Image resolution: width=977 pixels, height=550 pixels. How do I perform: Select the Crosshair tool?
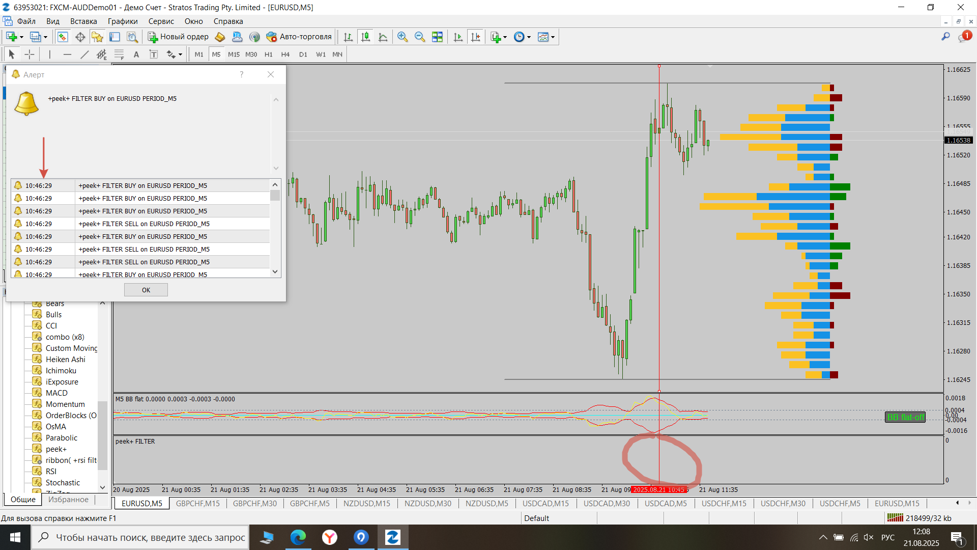pos(30,54)
